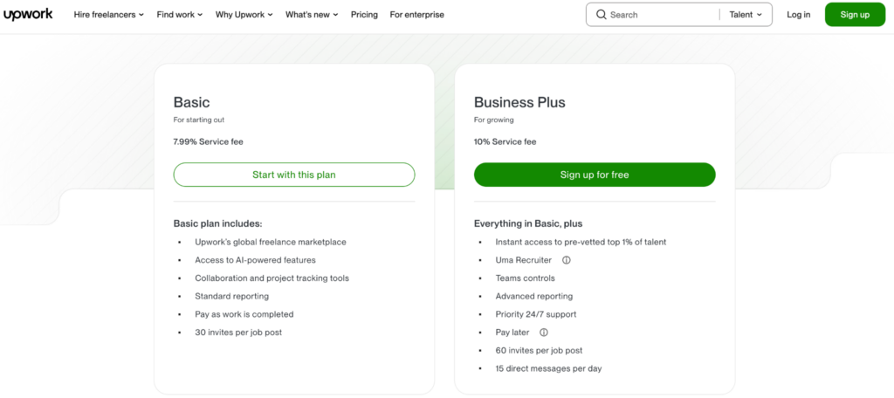Viewport: 894px width, 398px height.
Task: Click the Business Plus plan heading
Action: point(519,102)
